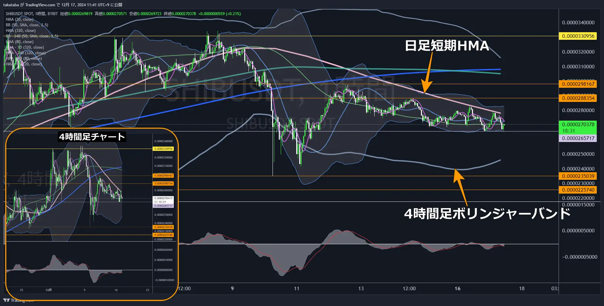This screenshot has height=306, width=604.
Task: Click the 終値 0.0000270378 close value in legend
Action: (x=180, y=14)
